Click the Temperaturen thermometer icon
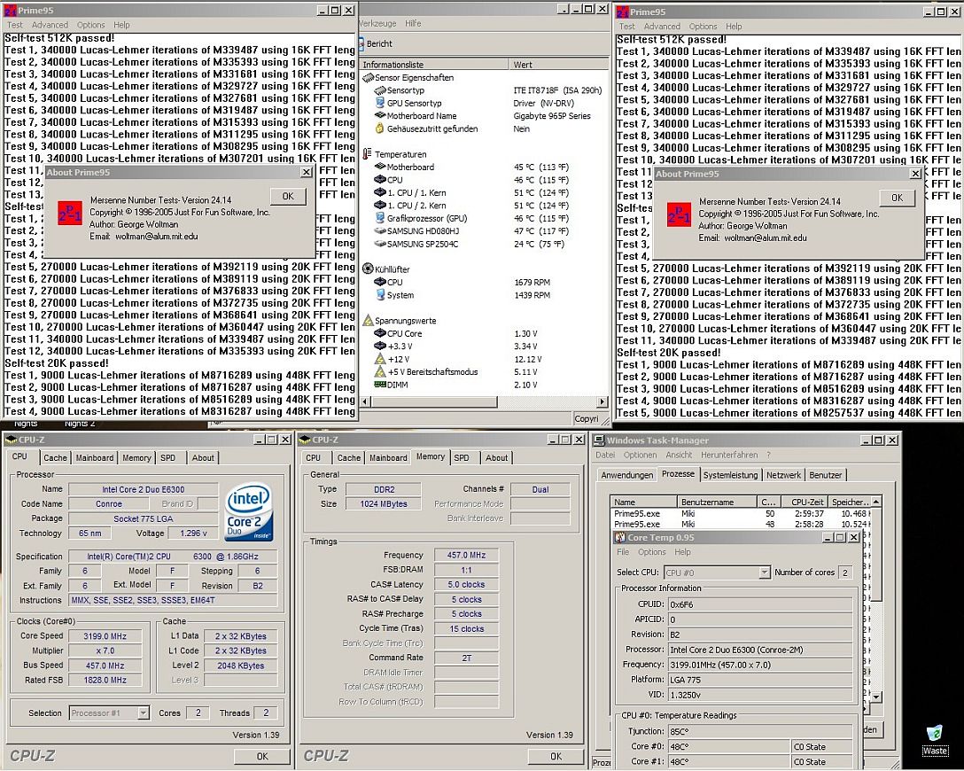The width and height of the screenshot is (964, 771). coord(367,153)
